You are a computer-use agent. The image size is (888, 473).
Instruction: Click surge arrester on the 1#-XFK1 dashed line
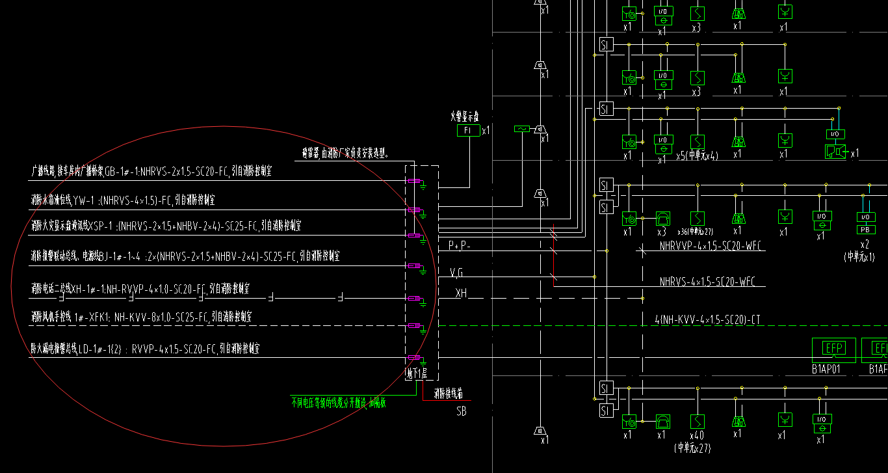coord(415,326)
